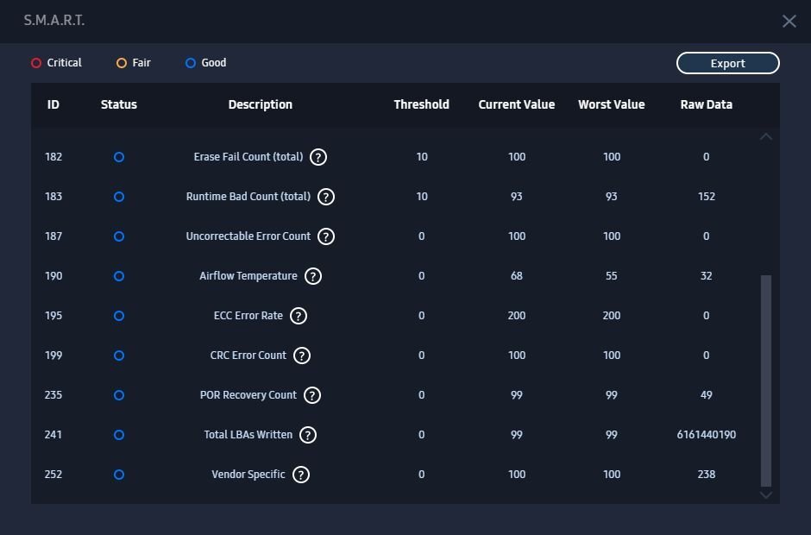Click the Fair status legend circle

(x=122, y=63)
